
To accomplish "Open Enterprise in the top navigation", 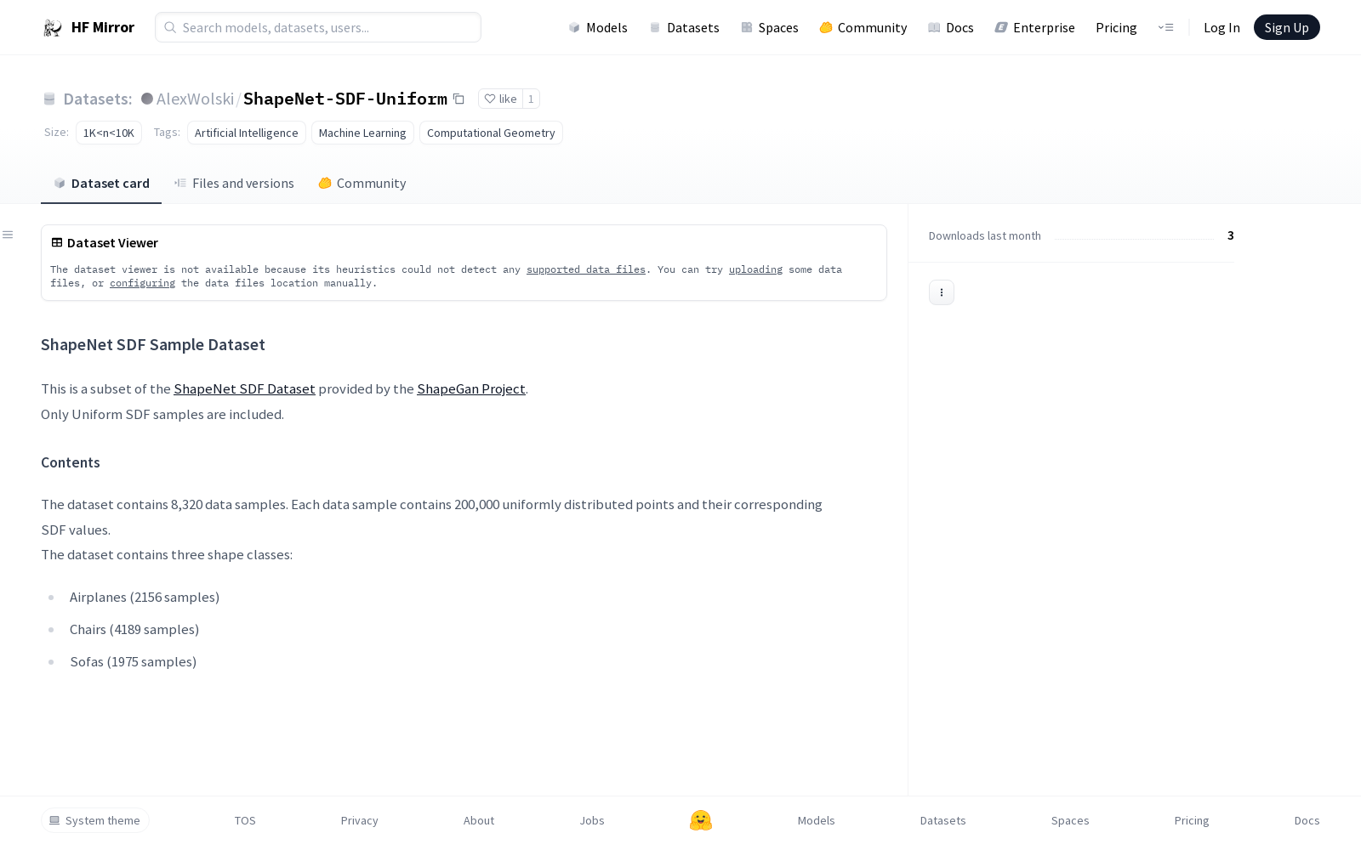I will (1035, 28).
